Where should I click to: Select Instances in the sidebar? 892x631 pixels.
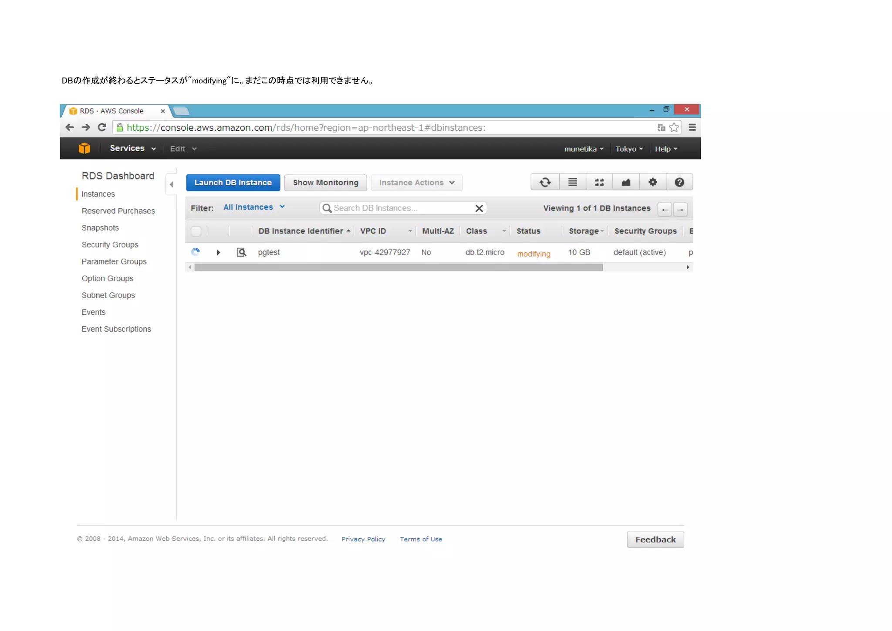98,194
